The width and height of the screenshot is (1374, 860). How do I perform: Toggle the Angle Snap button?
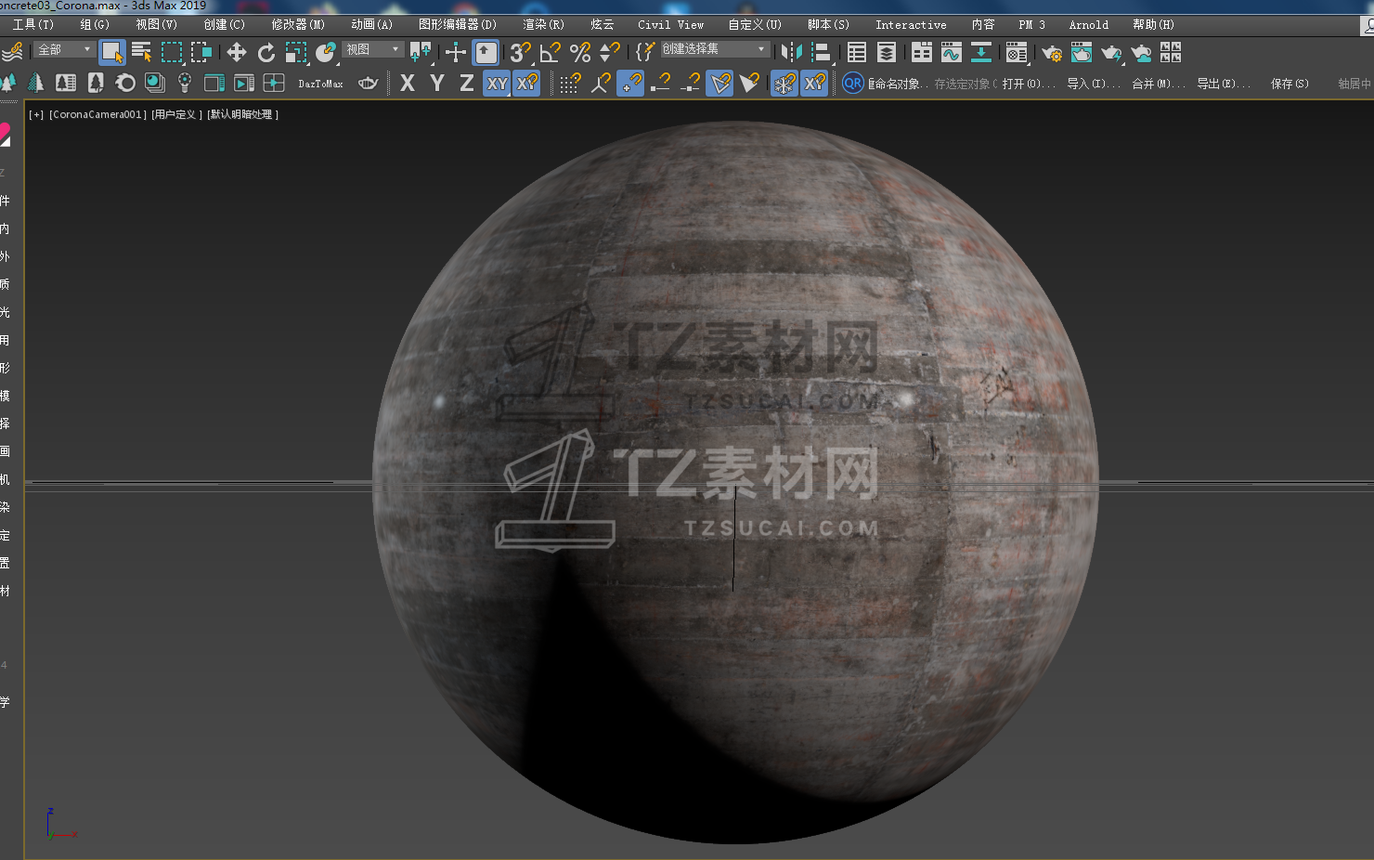pyautogui.click(x=551, y=53)
